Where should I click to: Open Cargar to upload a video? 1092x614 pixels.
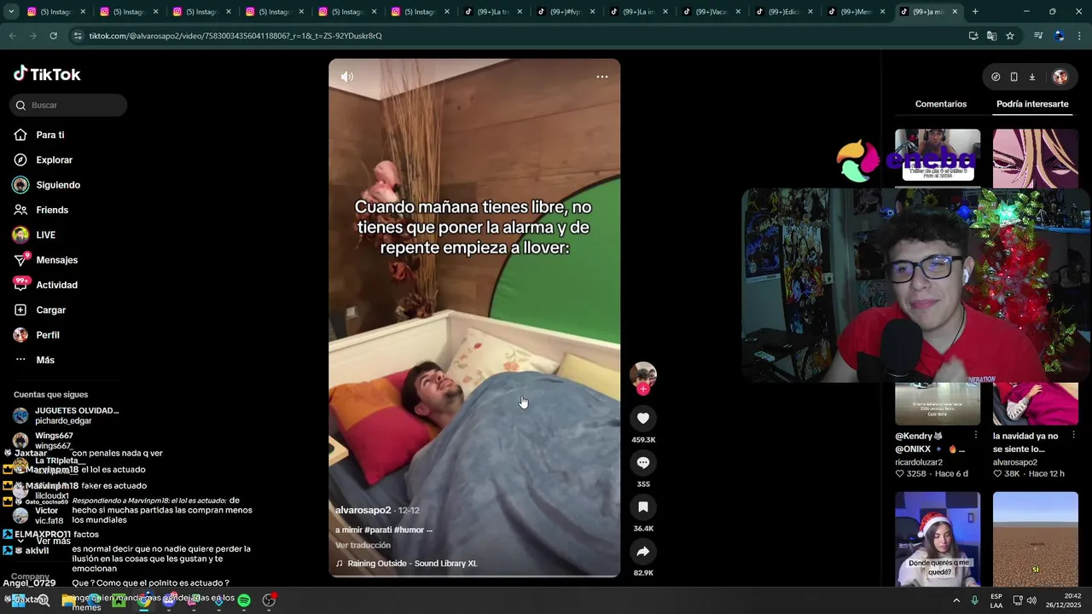click(x=50, y=310)
